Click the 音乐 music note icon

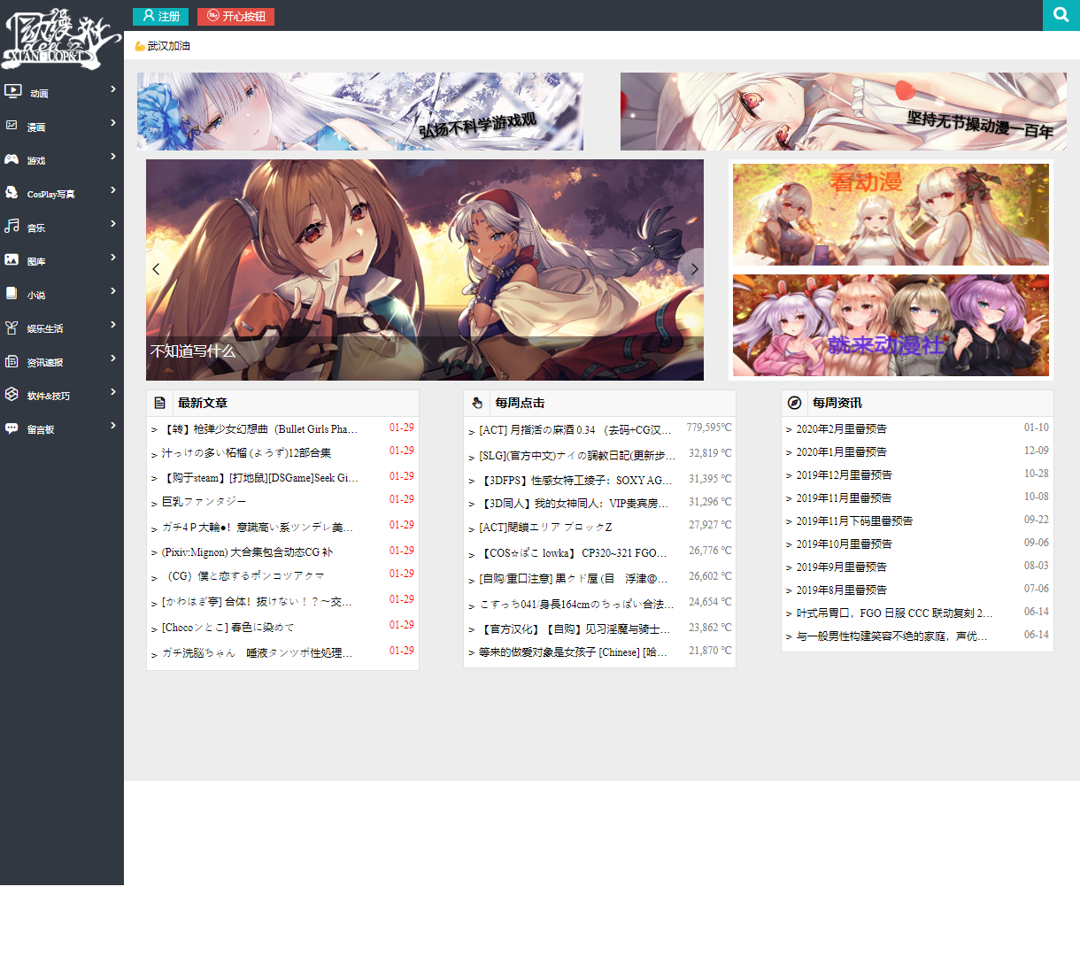click(x=12, y=227)
